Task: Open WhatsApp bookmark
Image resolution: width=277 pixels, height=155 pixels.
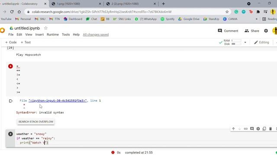Action: 146,19
